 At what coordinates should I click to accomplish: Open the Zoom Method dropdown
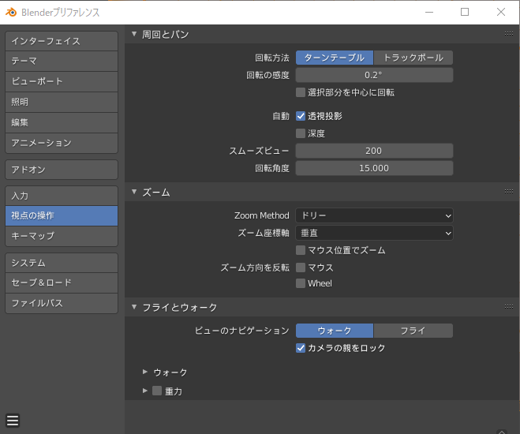pyautogui.click(x=374, y=215)
